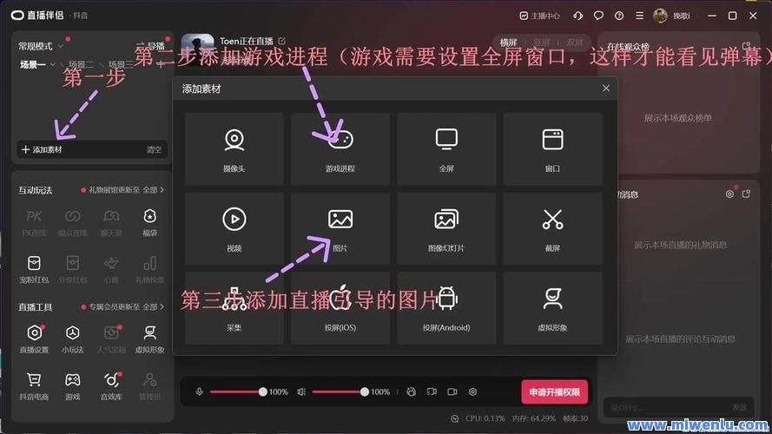Close the 添加素材 dialog
Screen dimensions: 772x434
[x=606, y=89]
